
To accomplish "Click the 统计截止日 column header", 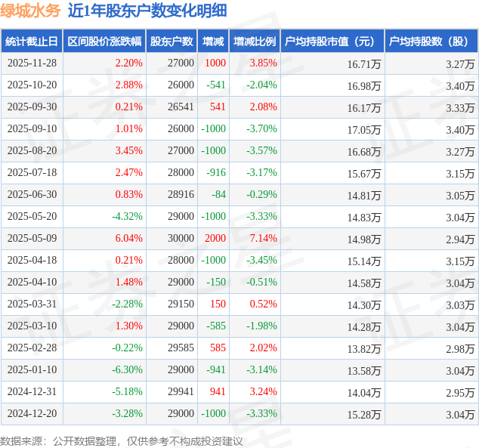I will tap(32, 42).
